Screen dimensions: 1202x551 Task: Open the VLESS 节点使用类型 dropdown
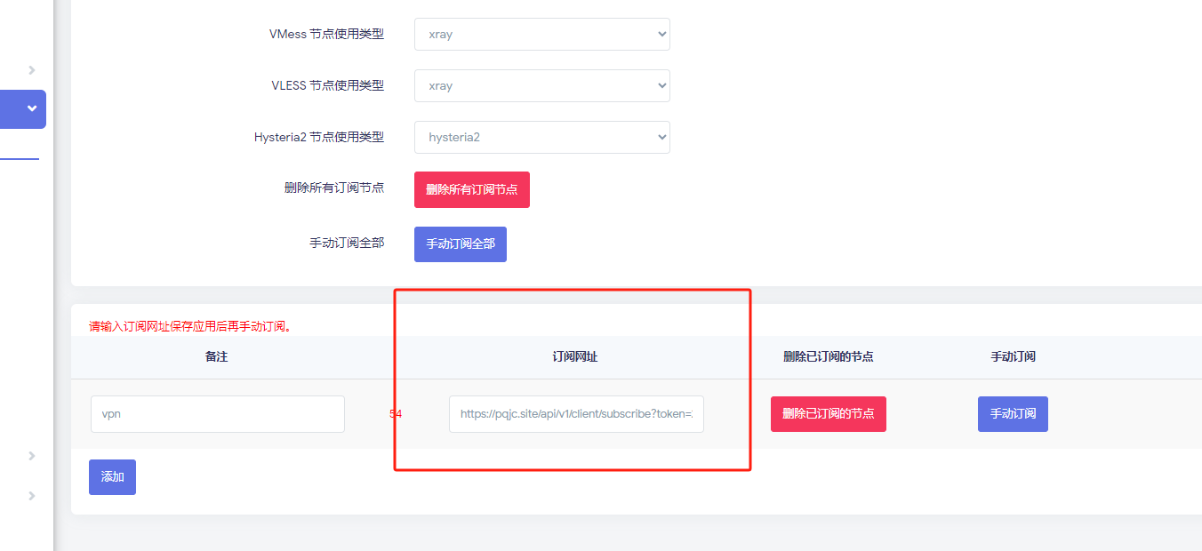pyautogui.click(x=541, y=86)
